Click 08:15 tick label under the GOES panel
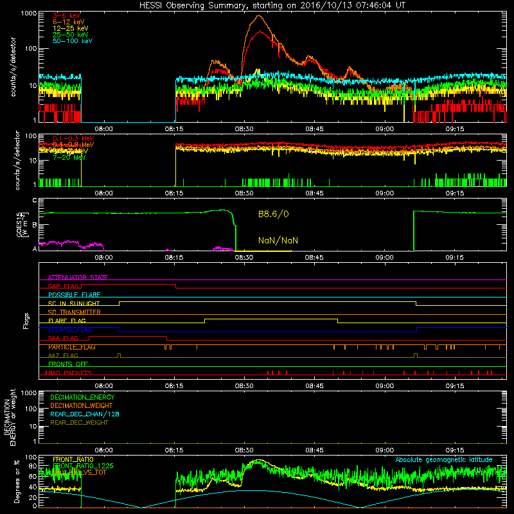Screen dimensions: 514x514 click(x=174, y=258)
